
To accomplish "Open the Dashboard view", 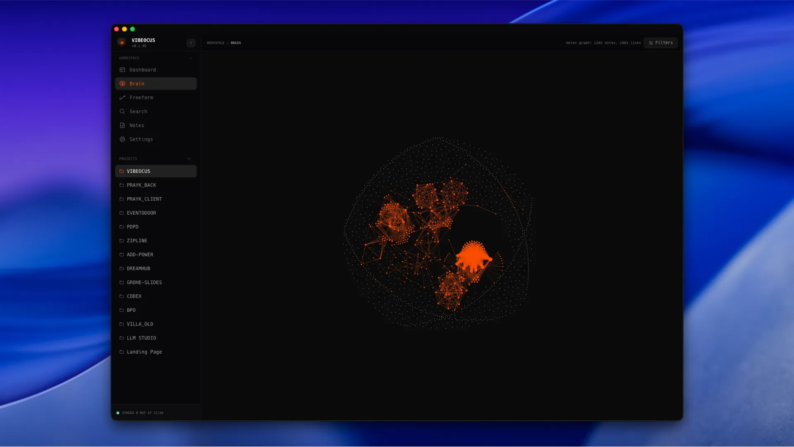I will 156,70.
